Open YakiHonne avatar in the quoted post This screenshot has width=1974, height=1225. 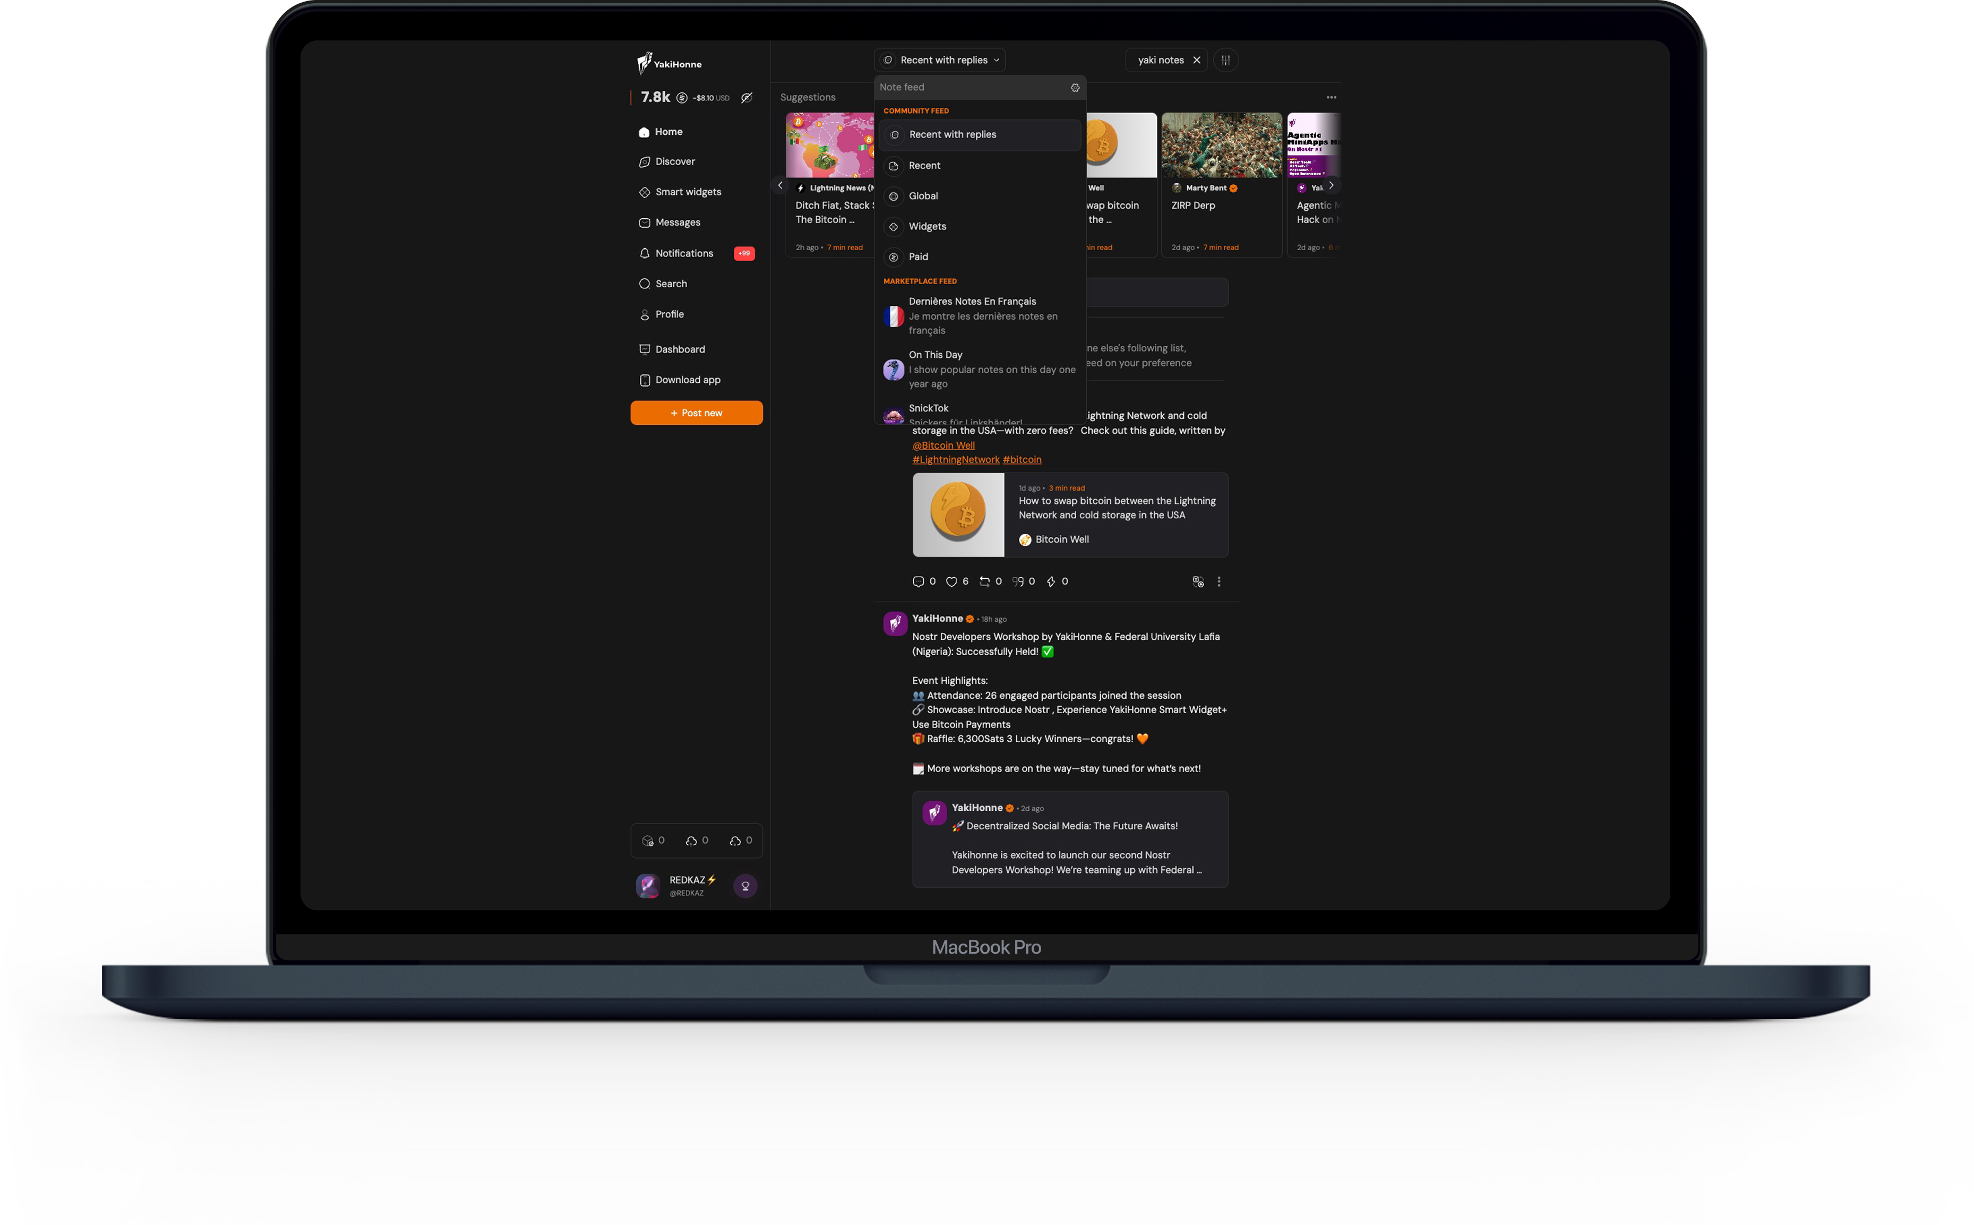click(935, 812)
